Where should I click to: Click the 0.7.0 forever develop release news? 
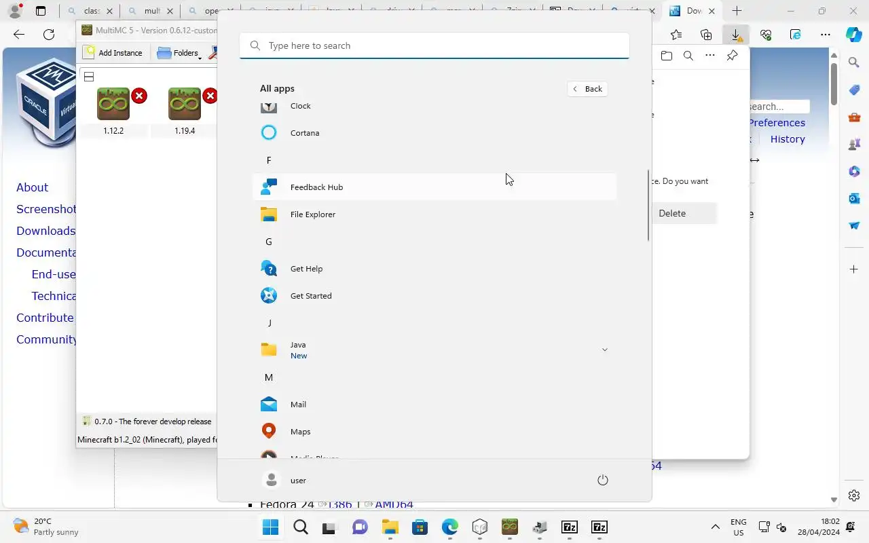[x=147, y=422]
